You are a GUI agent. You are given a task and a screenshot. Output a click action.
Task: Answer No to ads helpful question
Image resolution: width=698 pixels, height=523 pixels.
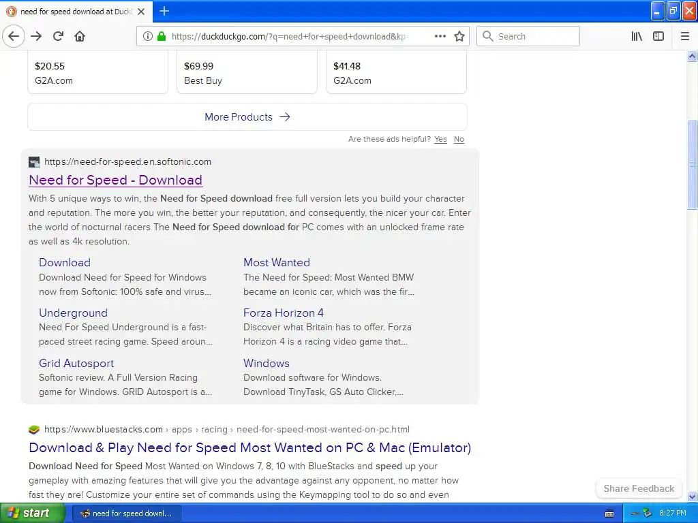[459, 139]
